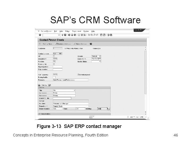Click the Home Address button
The image size is (191, 143).
pyautogui.click(x=80, y=44)
